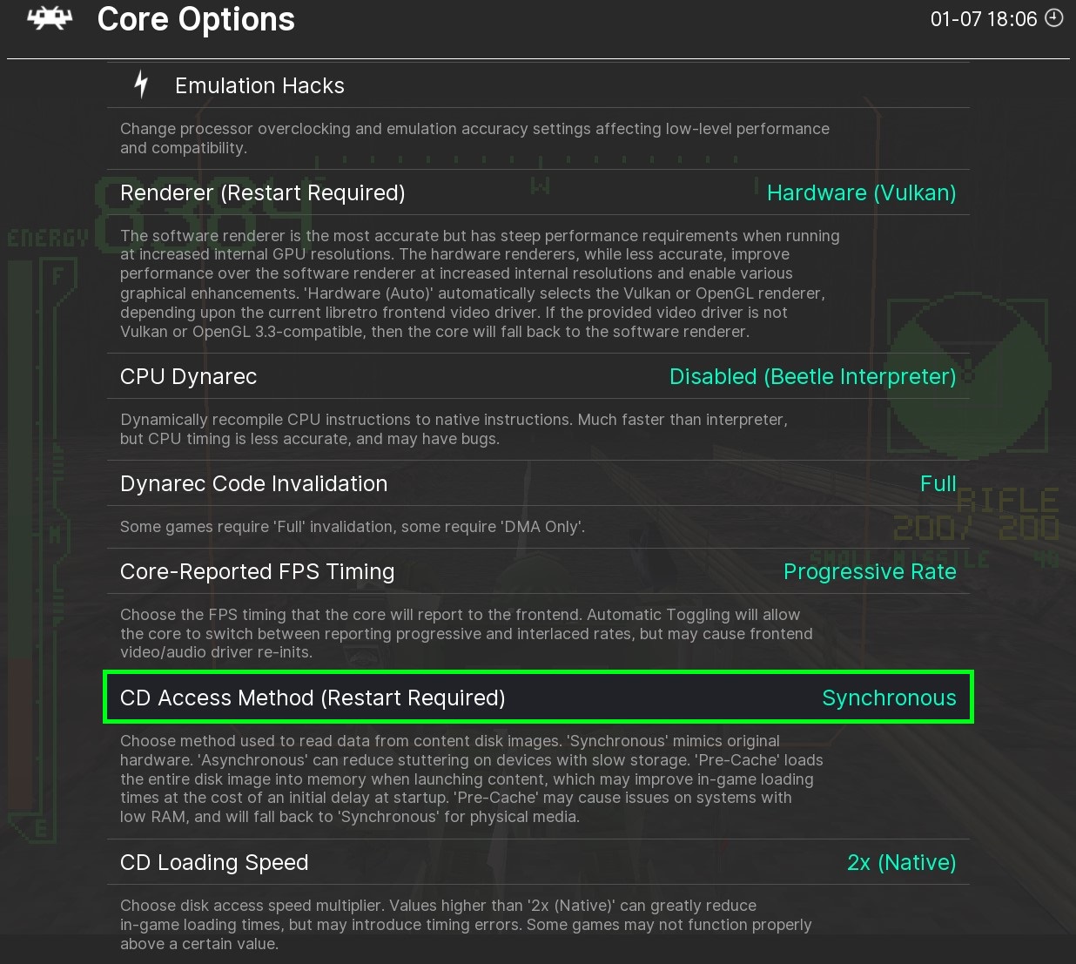Switch the Full invalidation value
1076x964 pixels.
(x=938, y=483)
